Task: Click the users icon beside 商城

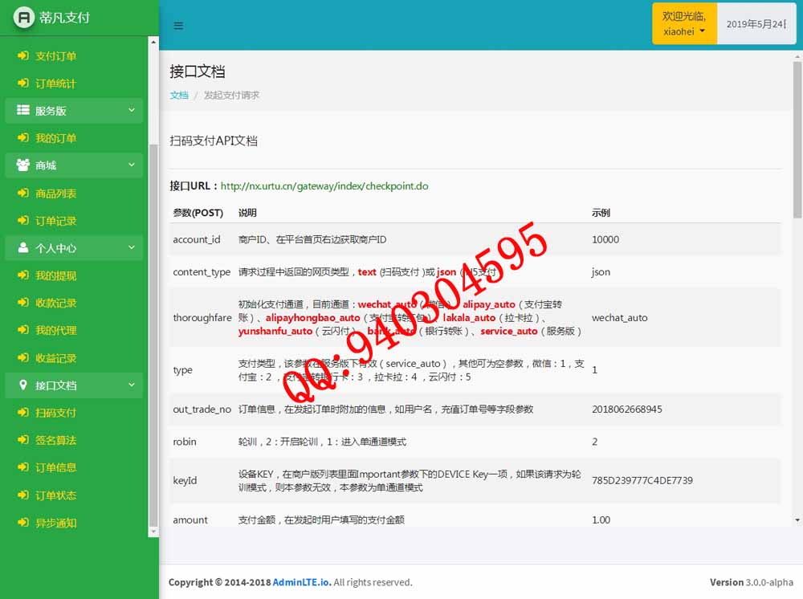Action: (x=22, y=165)
